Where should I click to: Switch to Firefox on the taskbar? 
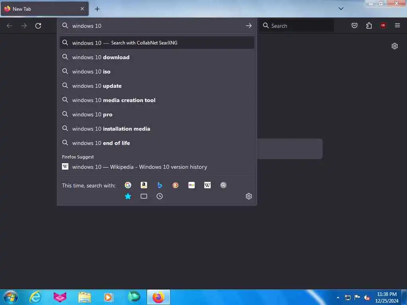tap(159, 297)
